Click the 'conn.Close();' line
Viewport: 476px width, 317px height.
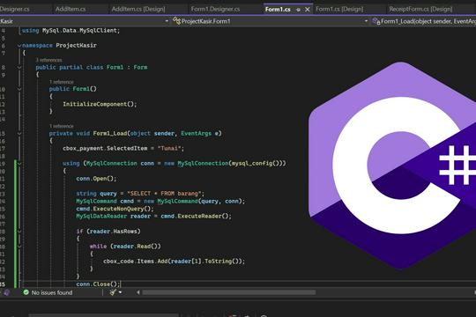click(98, 284)
